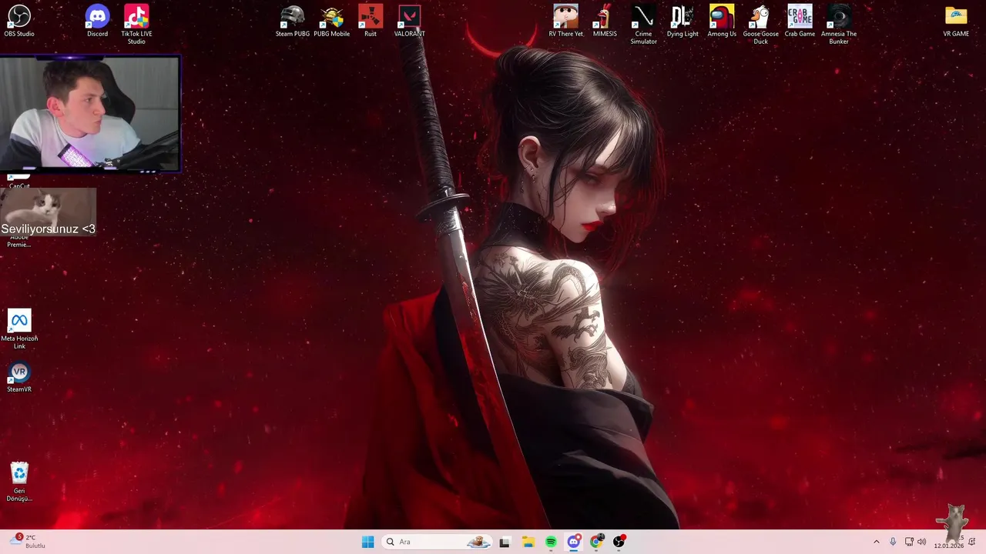Viewport: 986px width, 554px height.
Task: Open the Windows Start menu
Action: point(368,542)
